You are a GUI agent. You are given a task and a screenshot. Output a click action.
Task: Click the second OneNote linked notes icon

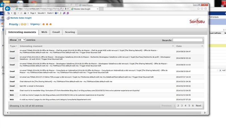[x=68, y=13]
